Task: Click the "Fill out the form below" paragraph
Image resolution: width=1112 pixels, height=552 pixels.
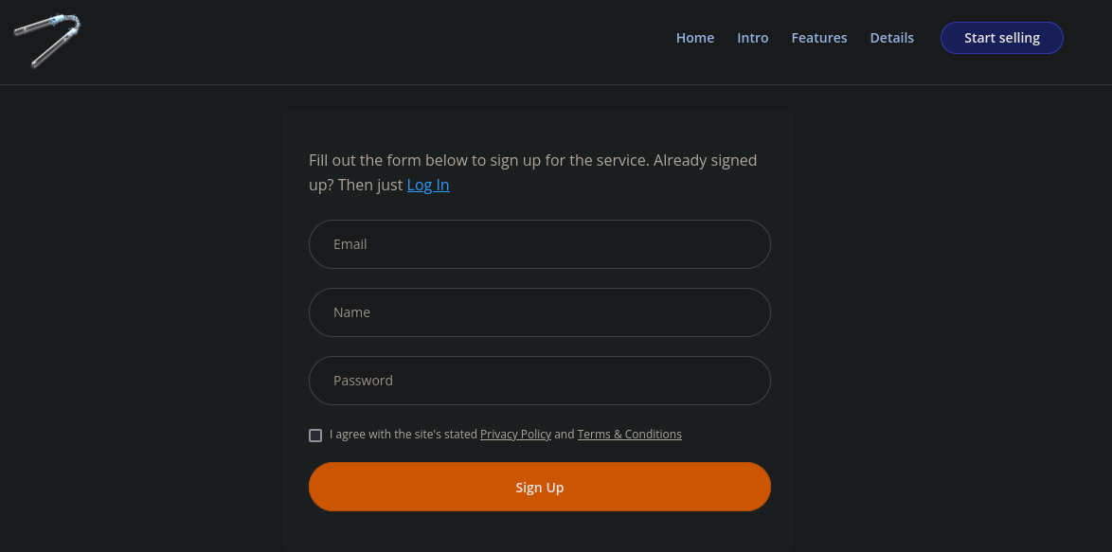Action: [x=532, y=172]
